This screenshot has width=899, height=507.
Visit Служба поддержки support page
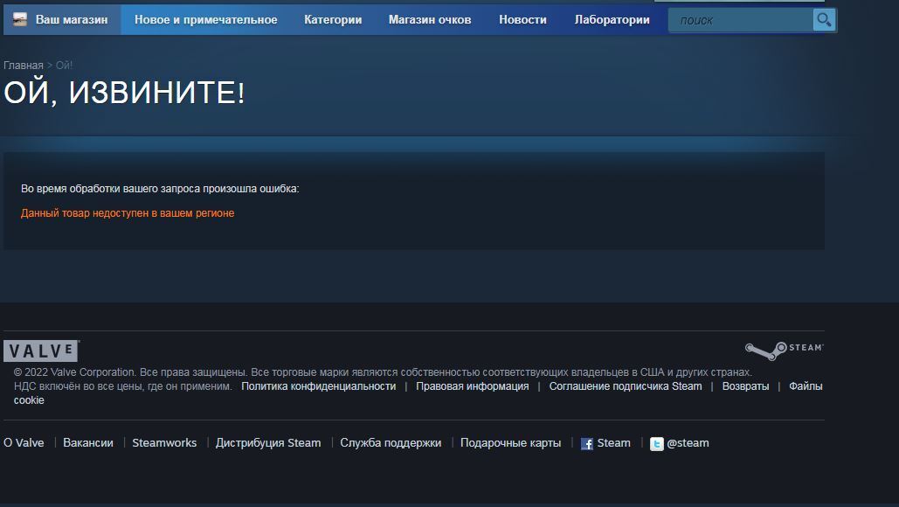pyautogui.click(x=391, y=443)
